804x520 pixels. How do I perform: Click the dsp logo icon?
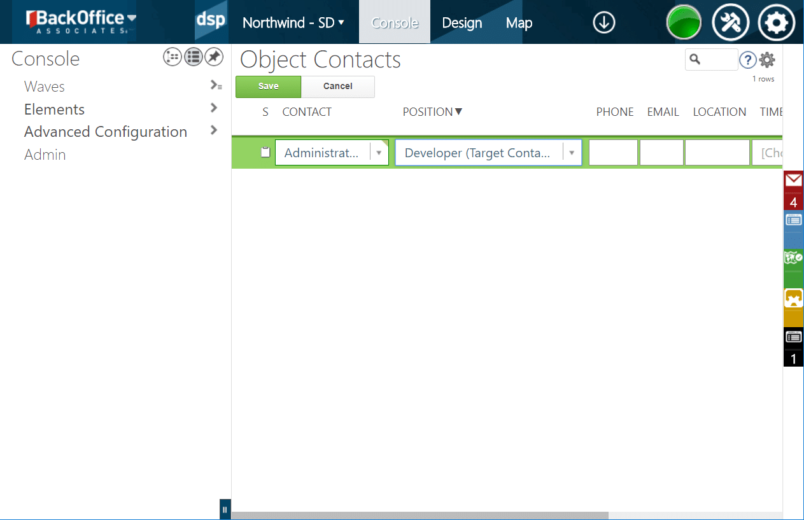click(211, 22)
